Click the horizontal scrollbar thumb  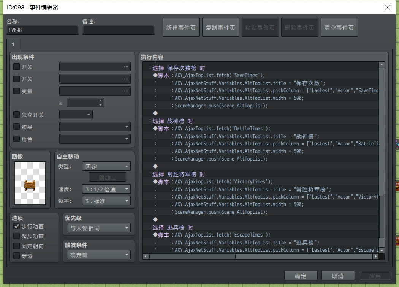[192, 256]
